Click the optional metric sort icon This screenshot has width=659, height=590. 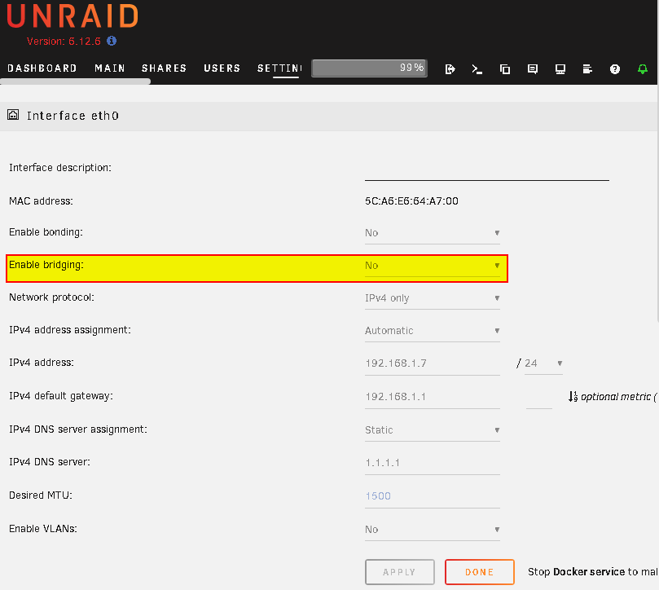tap(573, 397)
